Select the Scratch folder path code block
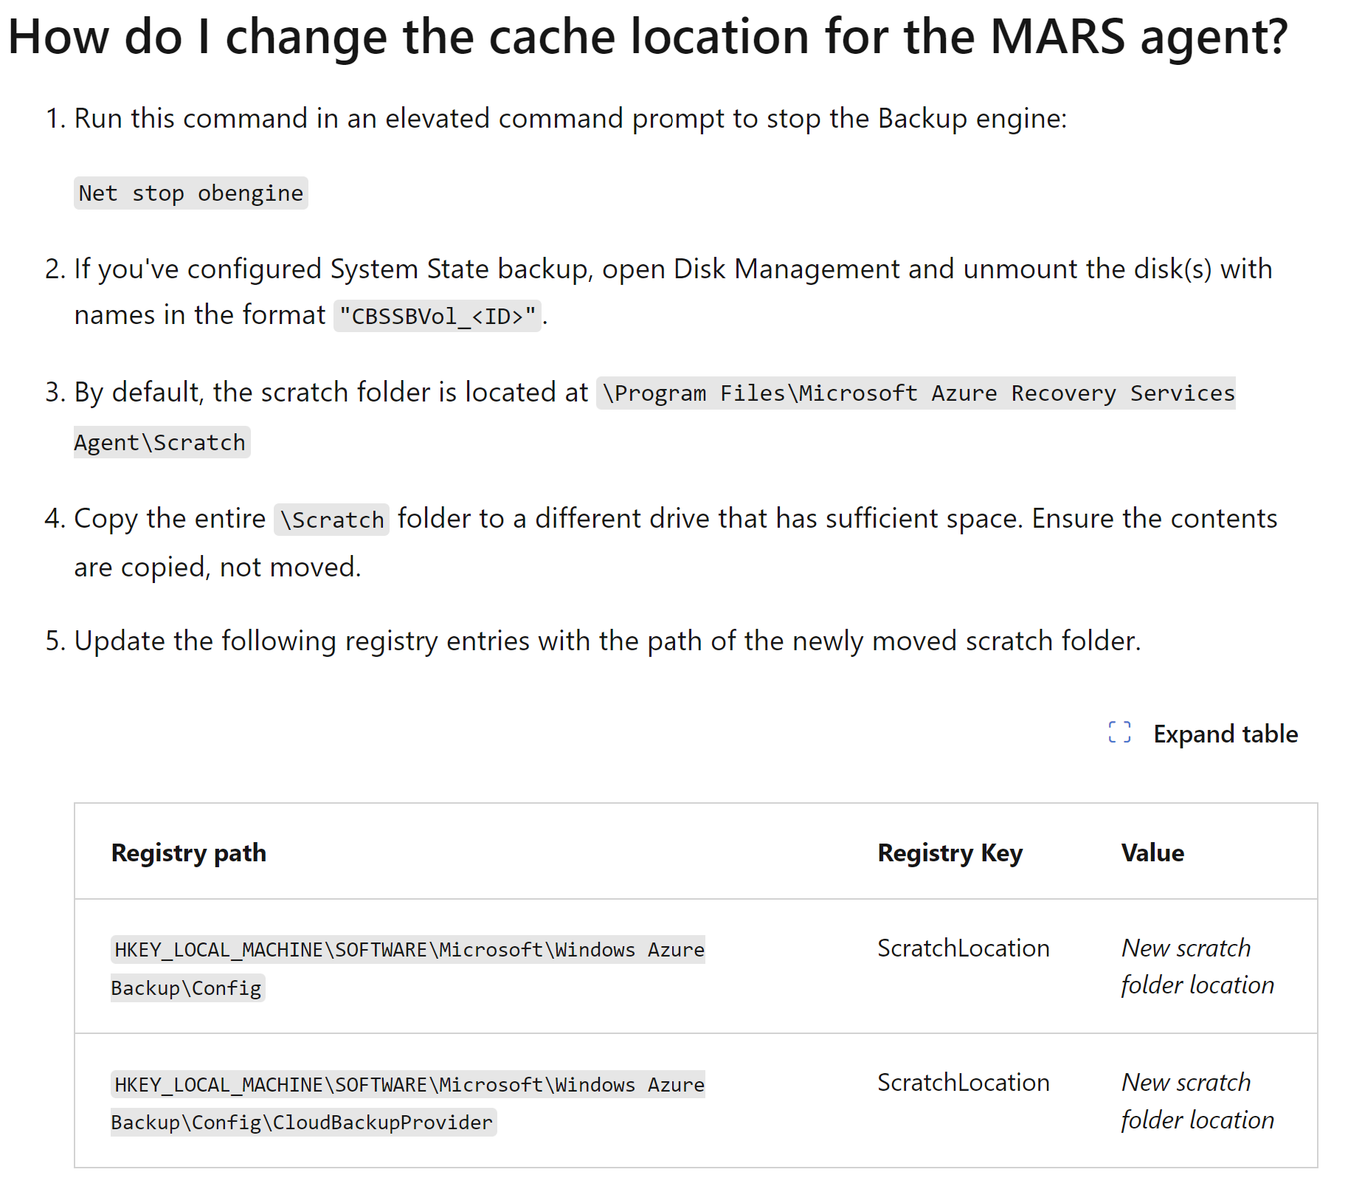The width and height of the screenshot is (1348, 1189). tap(916, 393)
